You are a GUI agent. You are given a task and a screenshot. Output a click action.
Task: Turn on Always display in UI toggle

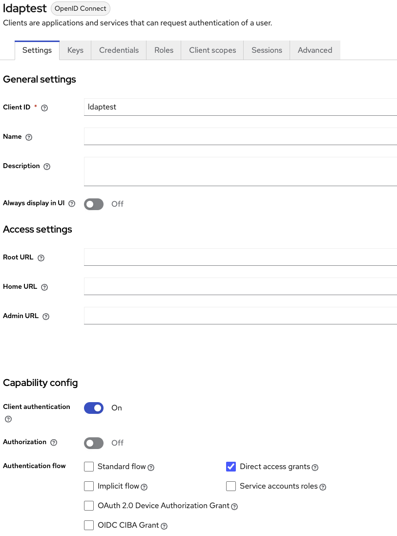[94, 204]
